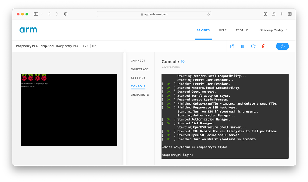The height and width of the screenshot is (182, 308).
Task: Click the '(Raspberry Pi 4 | 11.2.0 | lite)' device info
Action: [77, 46]
